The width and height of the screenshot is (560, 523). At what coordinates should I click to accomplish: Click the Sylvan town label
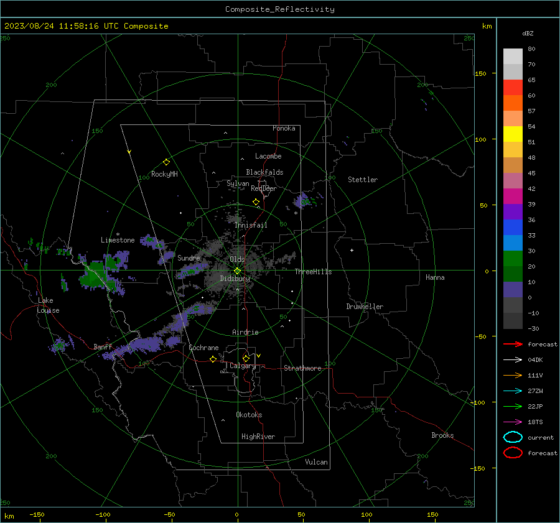pyautogui.click(x=238, y=183)
